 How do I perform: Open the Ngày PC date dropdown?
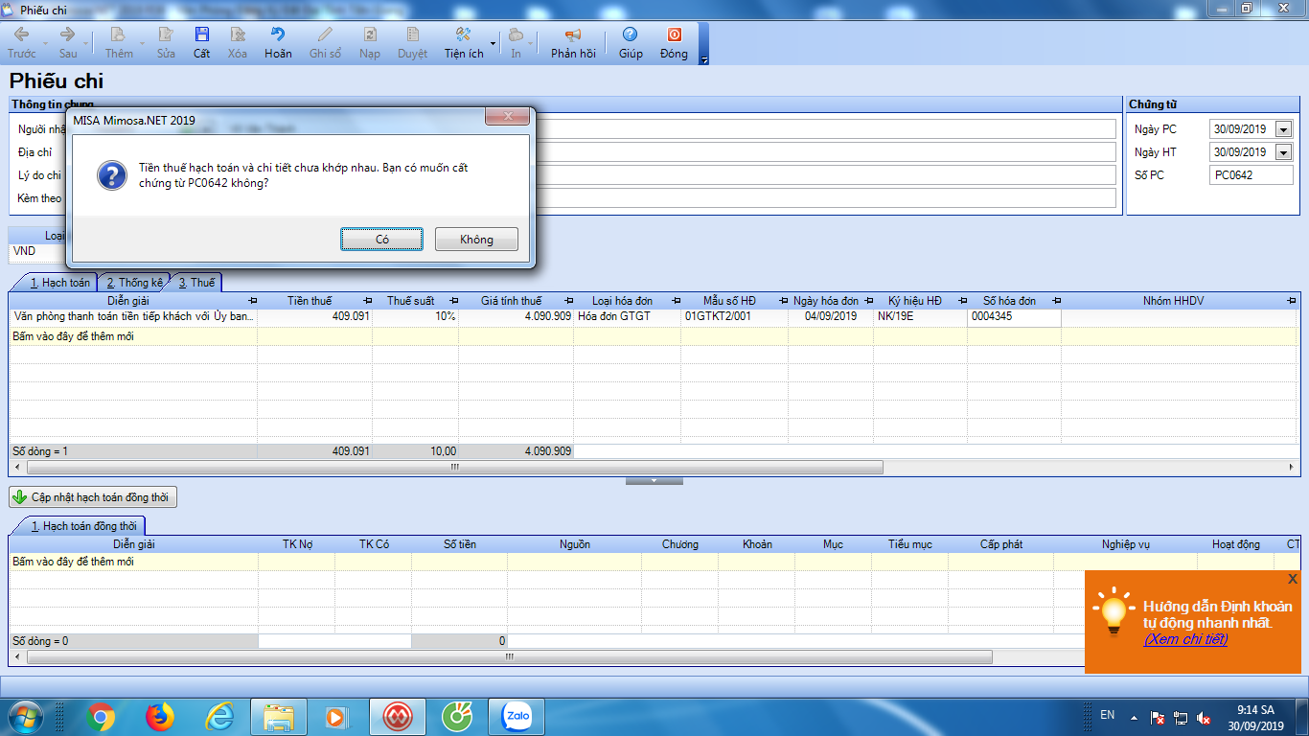(1283, 129)
